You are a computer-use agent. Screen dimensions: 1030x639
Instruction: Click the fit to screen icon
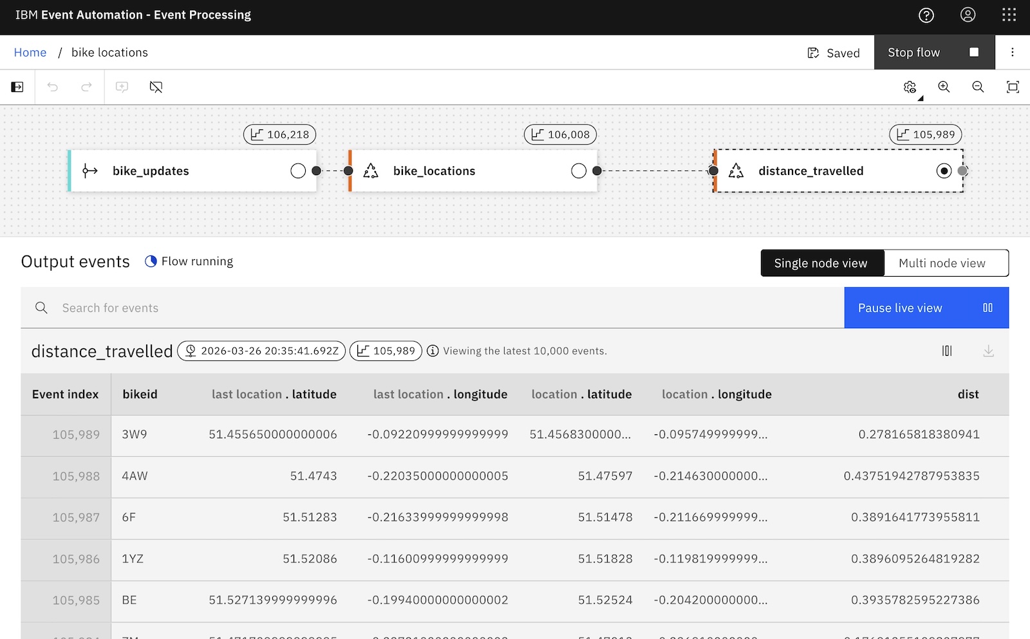tap(1013, 87)
